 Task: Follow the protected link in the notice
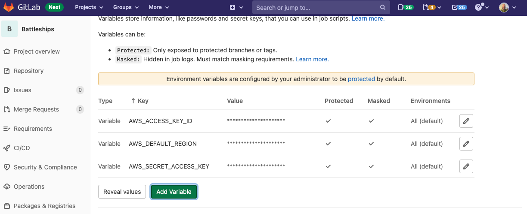click(361, 79)
